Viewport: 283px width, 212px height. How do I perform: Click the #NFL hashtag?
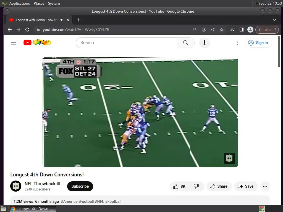(x=99, y=201)
